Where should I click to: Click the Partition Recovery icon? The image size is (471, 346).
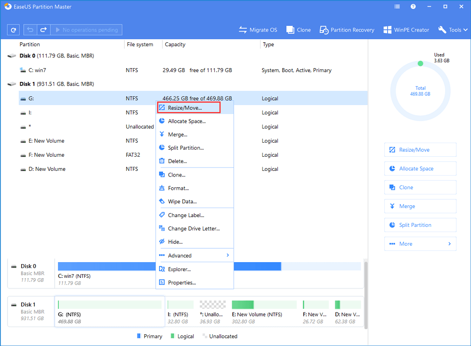(x=324, y=30)
